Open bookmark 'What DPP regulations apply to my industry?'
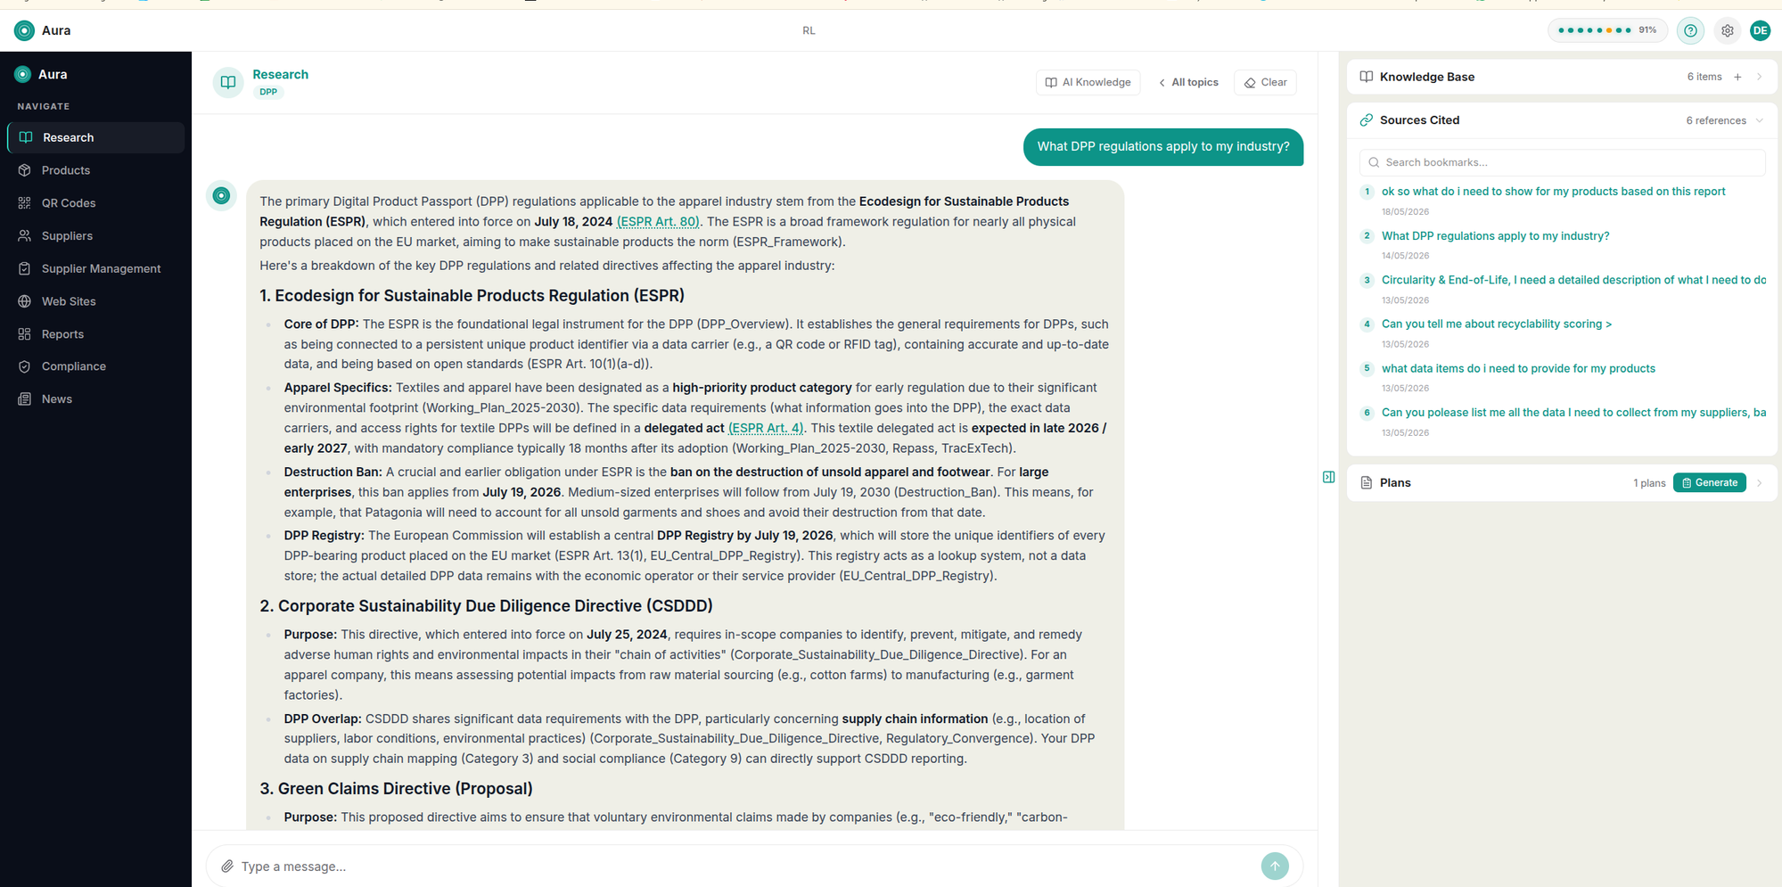Image resolution: width=1782 pixels, height=887 pixels. 1495,236
